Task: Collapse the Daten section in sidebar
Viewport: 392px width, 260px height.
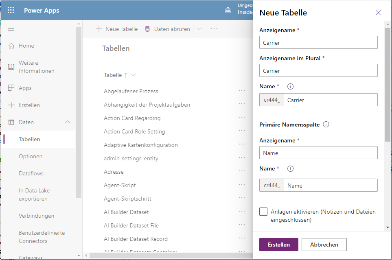Action: pyautogui.click(x=68, y=122)
